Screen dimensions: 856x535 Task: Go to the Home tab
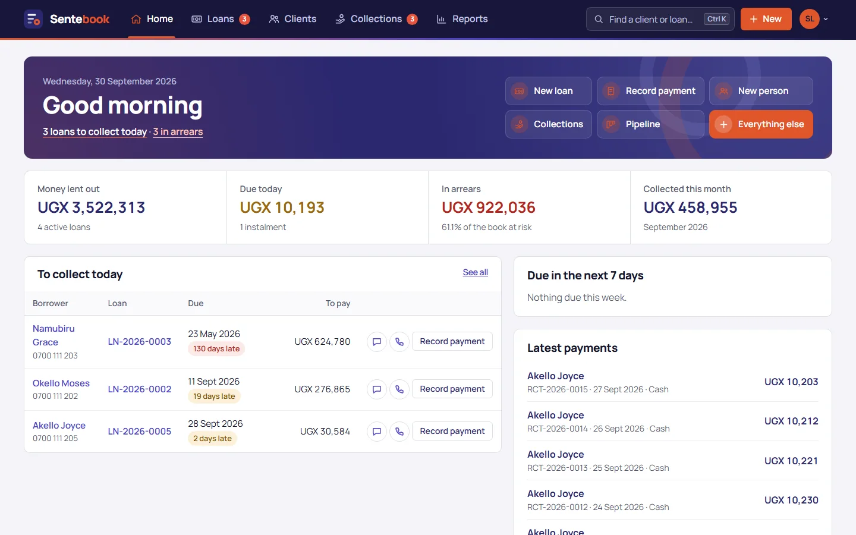[x=152, y=19]
